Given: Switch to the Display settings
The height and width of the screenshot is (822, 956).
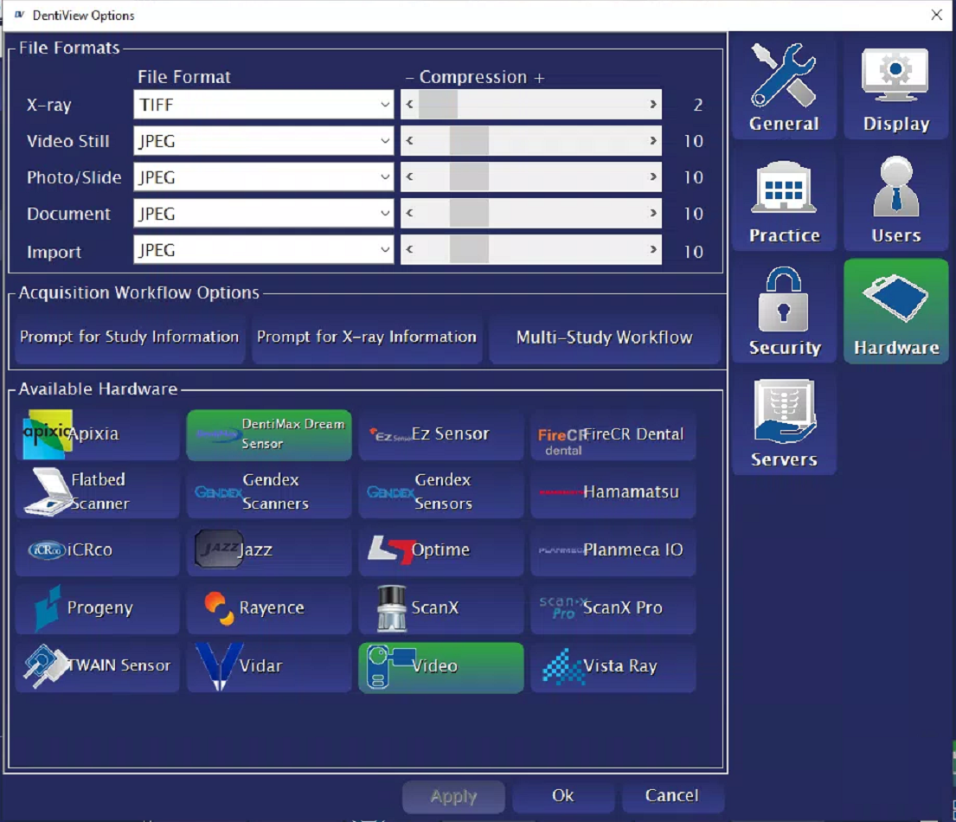Looking at the screenshot, I should coord(895,87).
